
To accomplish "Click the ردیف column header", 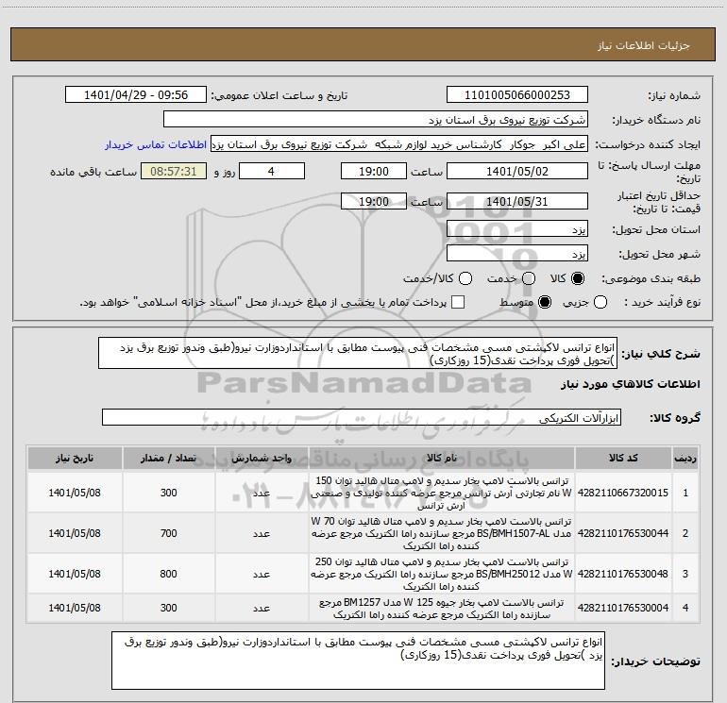I will coord(685,458).
